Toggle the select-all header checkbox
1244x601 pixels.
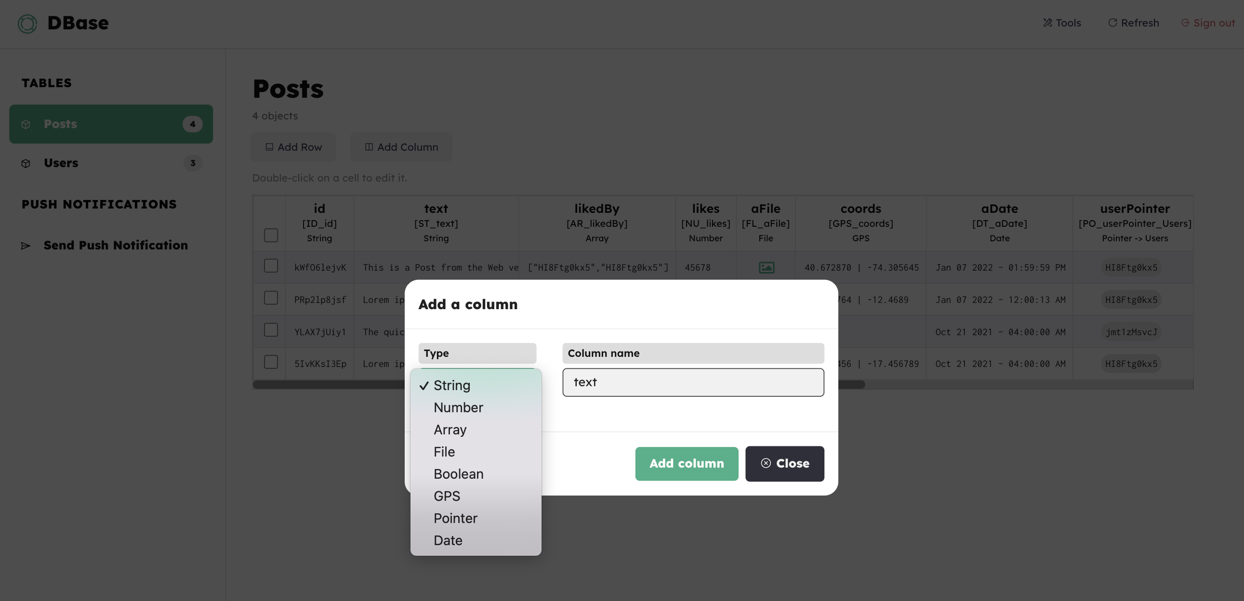pyautogui.click(x=271, y=235)
